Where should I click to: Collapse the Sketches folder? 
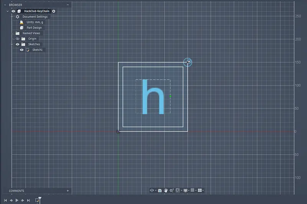[x=12, y=44]
